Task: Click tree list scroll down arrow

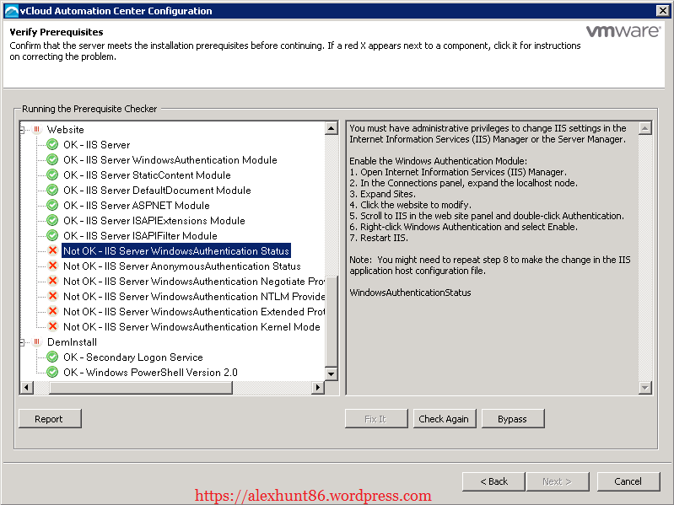Action: [332, 373]
